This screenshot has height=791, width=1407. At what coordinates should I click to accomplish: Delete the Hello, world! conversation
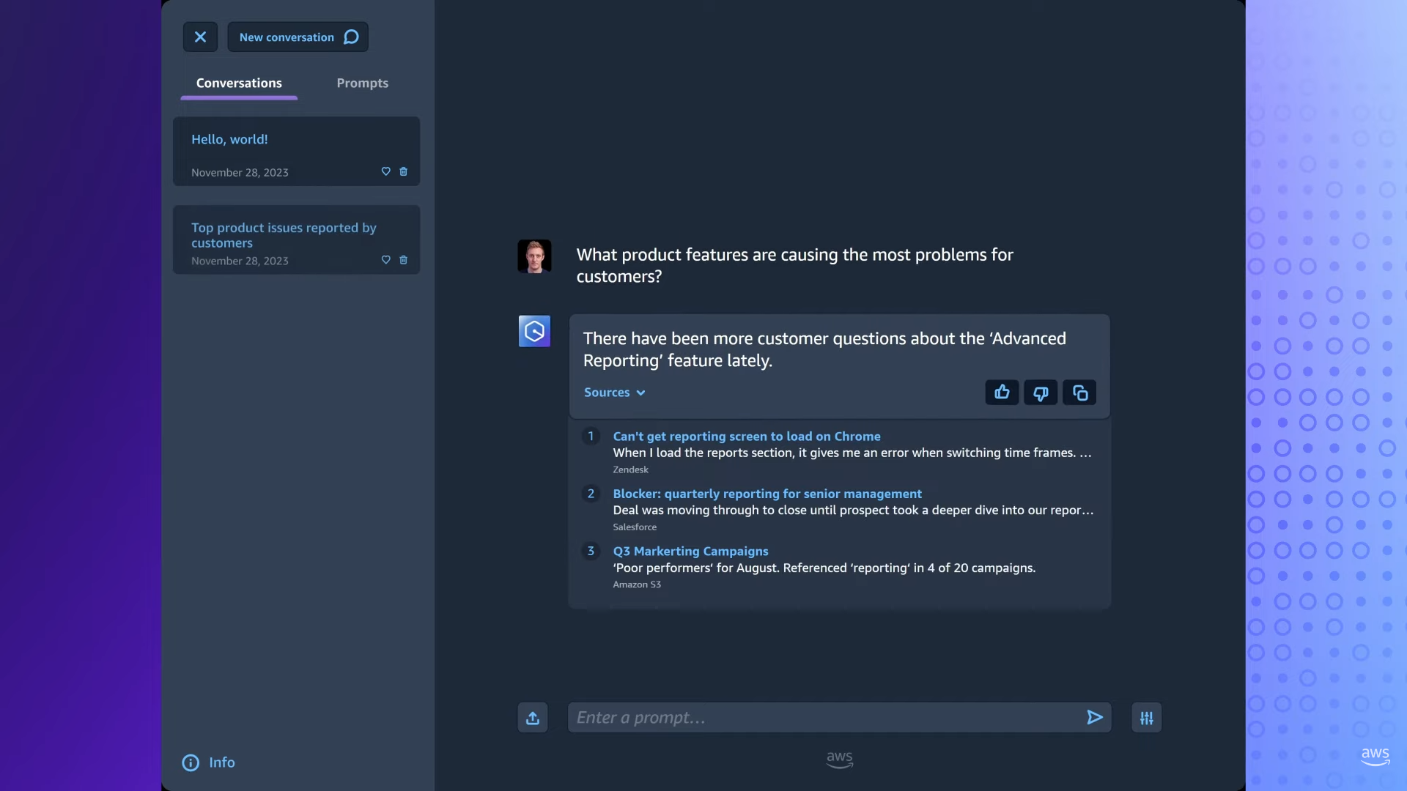403,171
